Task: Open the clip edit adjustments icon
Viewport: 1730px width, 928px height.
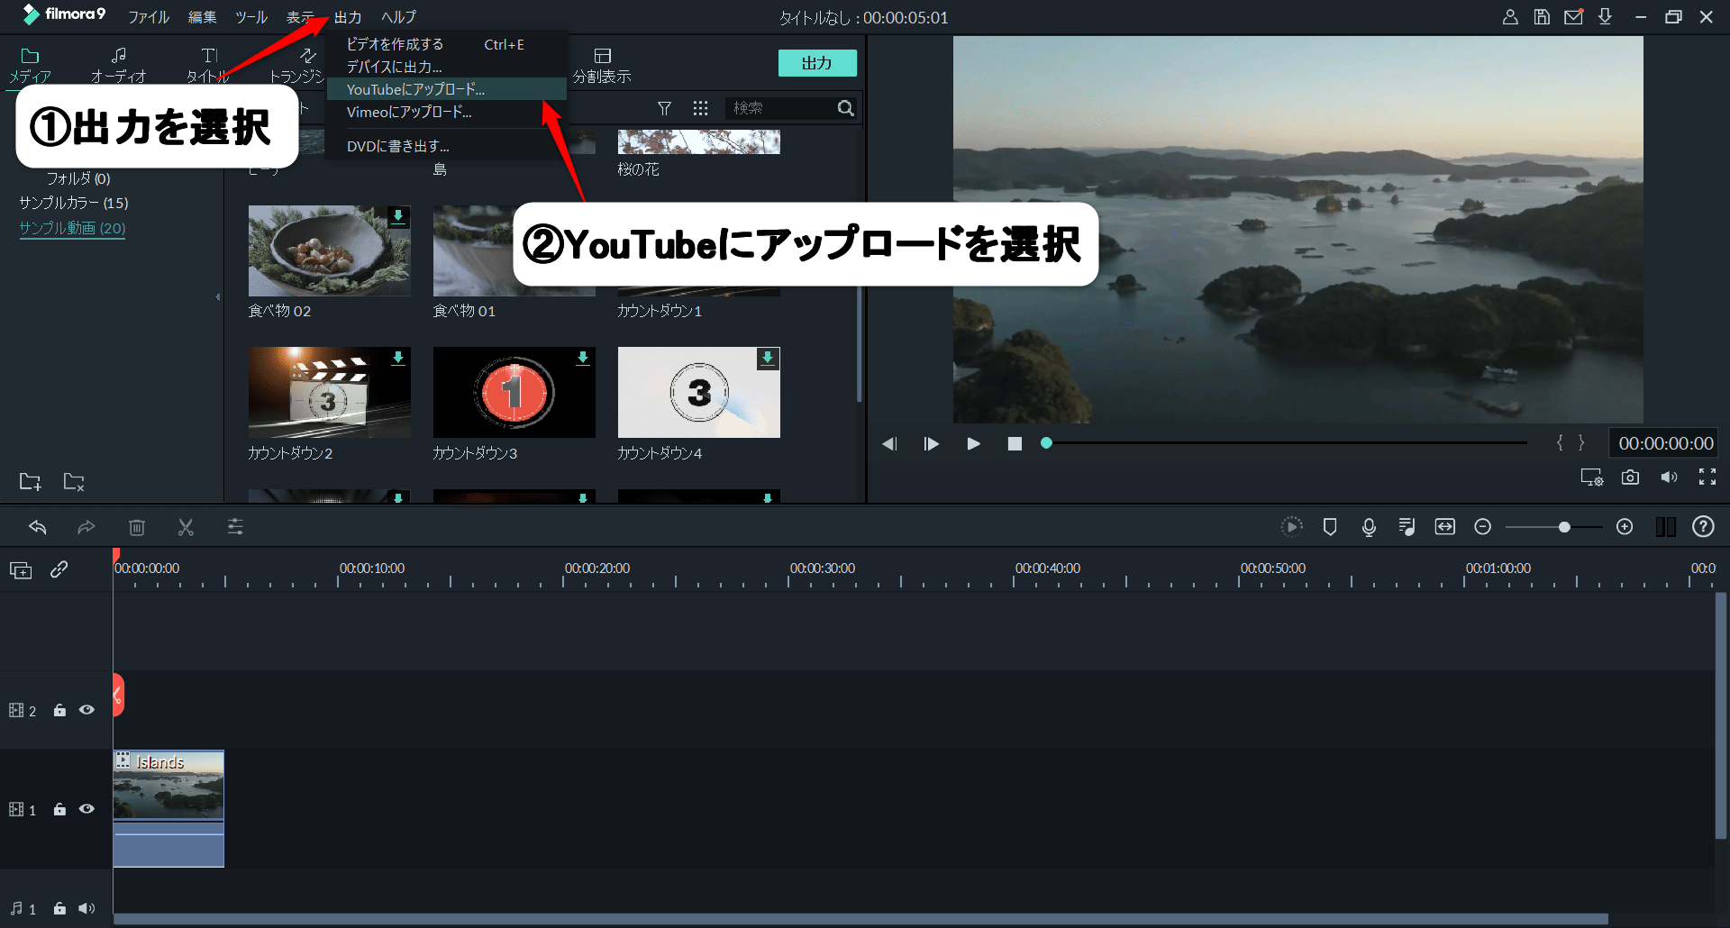Action: (x=235, y=527)
